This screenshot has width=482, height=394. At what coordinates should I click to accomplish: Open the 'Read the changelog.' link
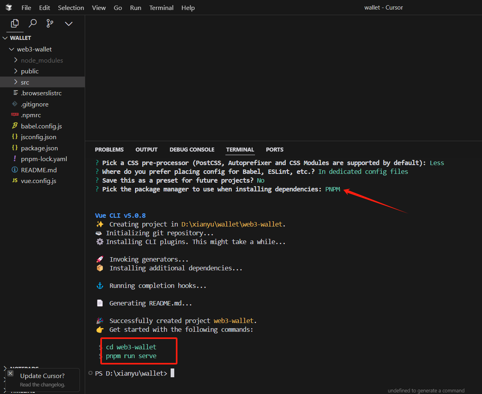click(x=42, y=385)
